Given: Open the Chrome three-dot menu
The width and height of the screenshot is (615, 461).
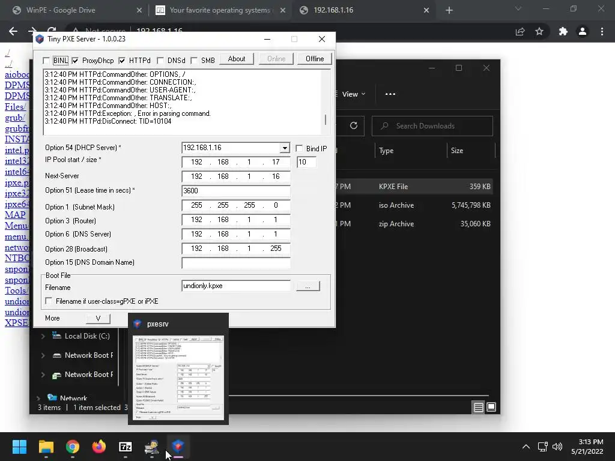Looking at the screenshot, I should 602,31.
